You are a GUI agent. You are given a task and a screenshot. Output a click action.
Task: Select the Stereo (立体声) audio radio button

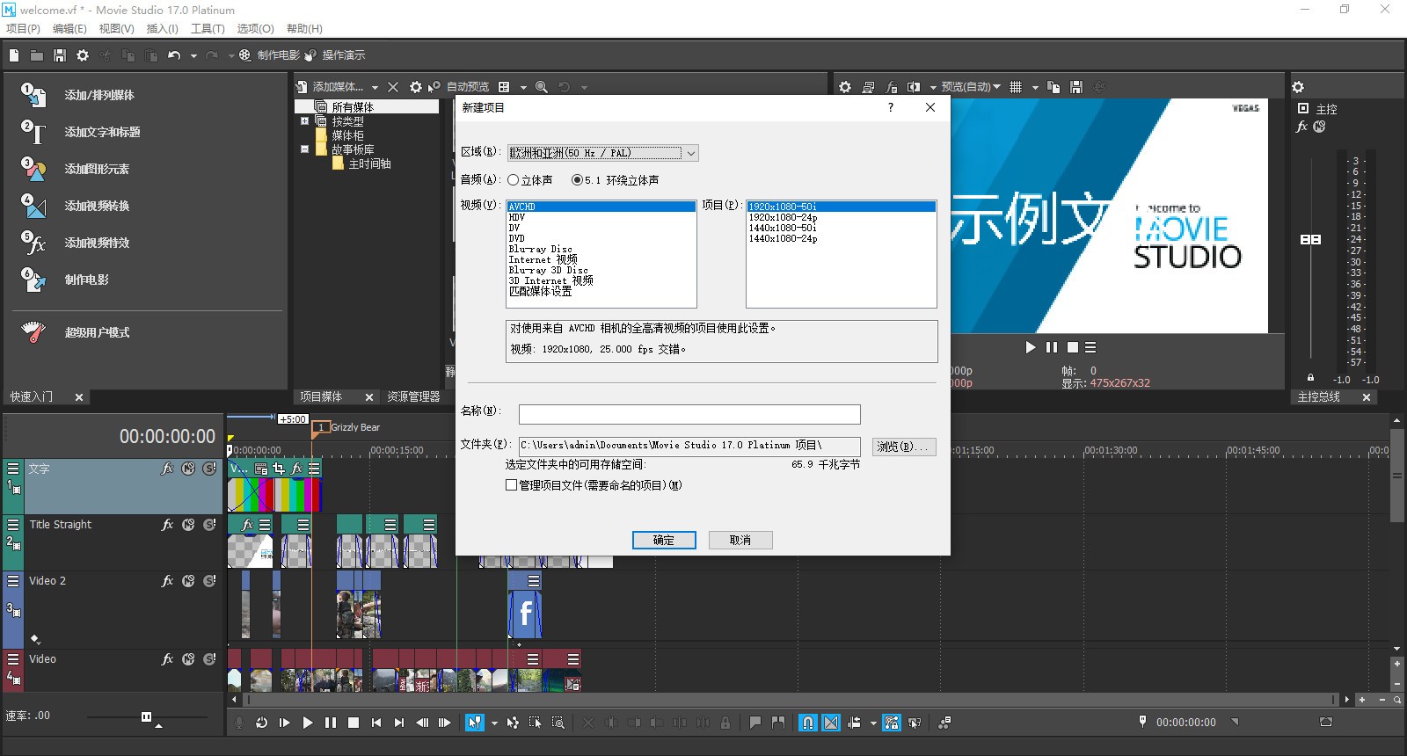tap(514, 180)
